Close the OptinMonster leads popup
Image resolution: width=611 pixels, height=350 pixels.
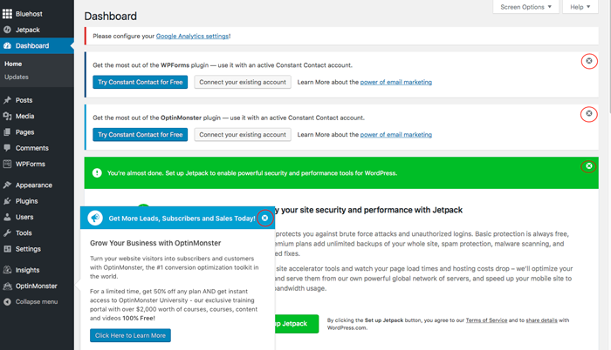pos(265,218)
